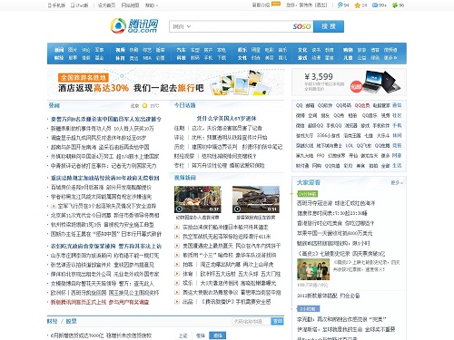Click the stock code input field
This screenshot has height=340, width=454.
251,321
